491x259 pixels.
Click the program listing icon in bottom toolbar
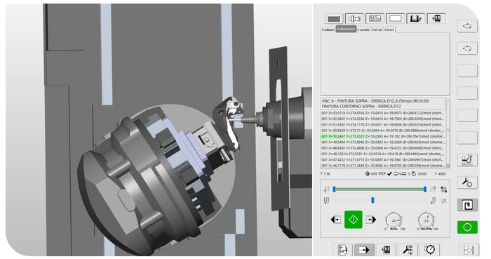342,250
